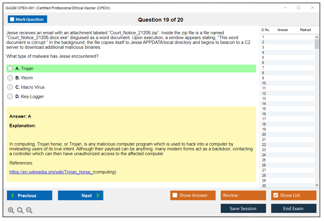Click the End Exam button

coord(294,208)
